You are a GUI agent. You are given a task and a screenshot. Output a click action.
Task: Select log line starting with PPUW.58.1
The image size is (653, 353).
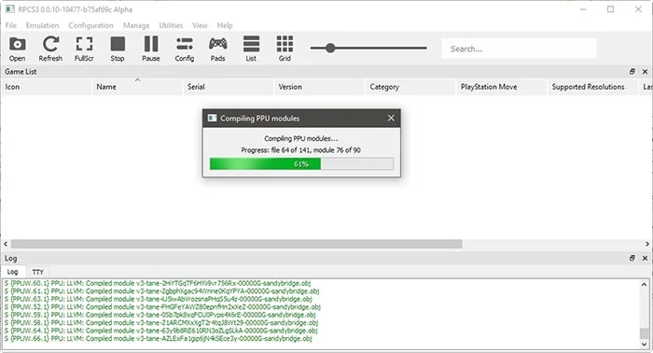click(161, 323)
